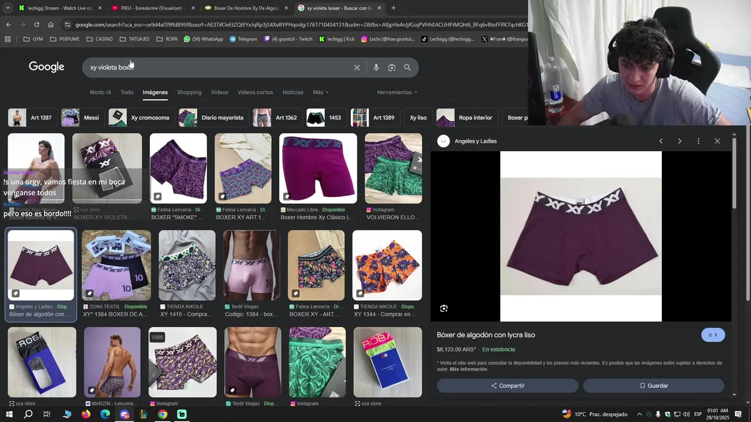Viewport: 751px width, 422px height.
Task: Open the TATUAJES bookmarks folder
Action: click(x=134, y=39)
